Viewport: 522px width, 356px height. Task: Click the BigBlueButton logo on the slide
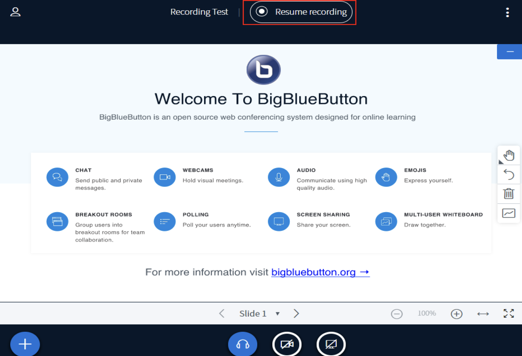pyautogui.click(x=264, y=70)
